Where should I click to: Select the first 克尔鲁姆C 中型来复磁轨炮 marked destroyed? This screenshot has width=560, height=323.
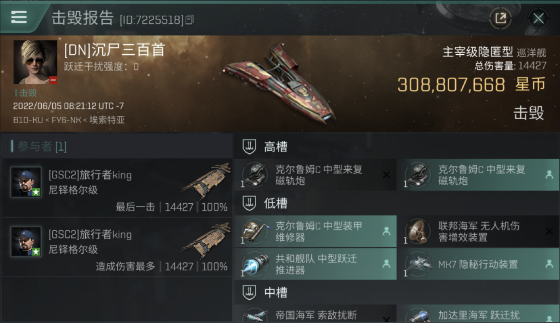pyautogui.click(x=315, y=175)
